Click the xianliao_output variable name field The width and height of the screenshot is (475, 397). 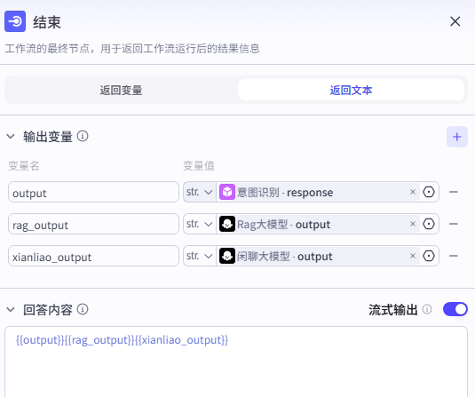(x=93, y=256)
